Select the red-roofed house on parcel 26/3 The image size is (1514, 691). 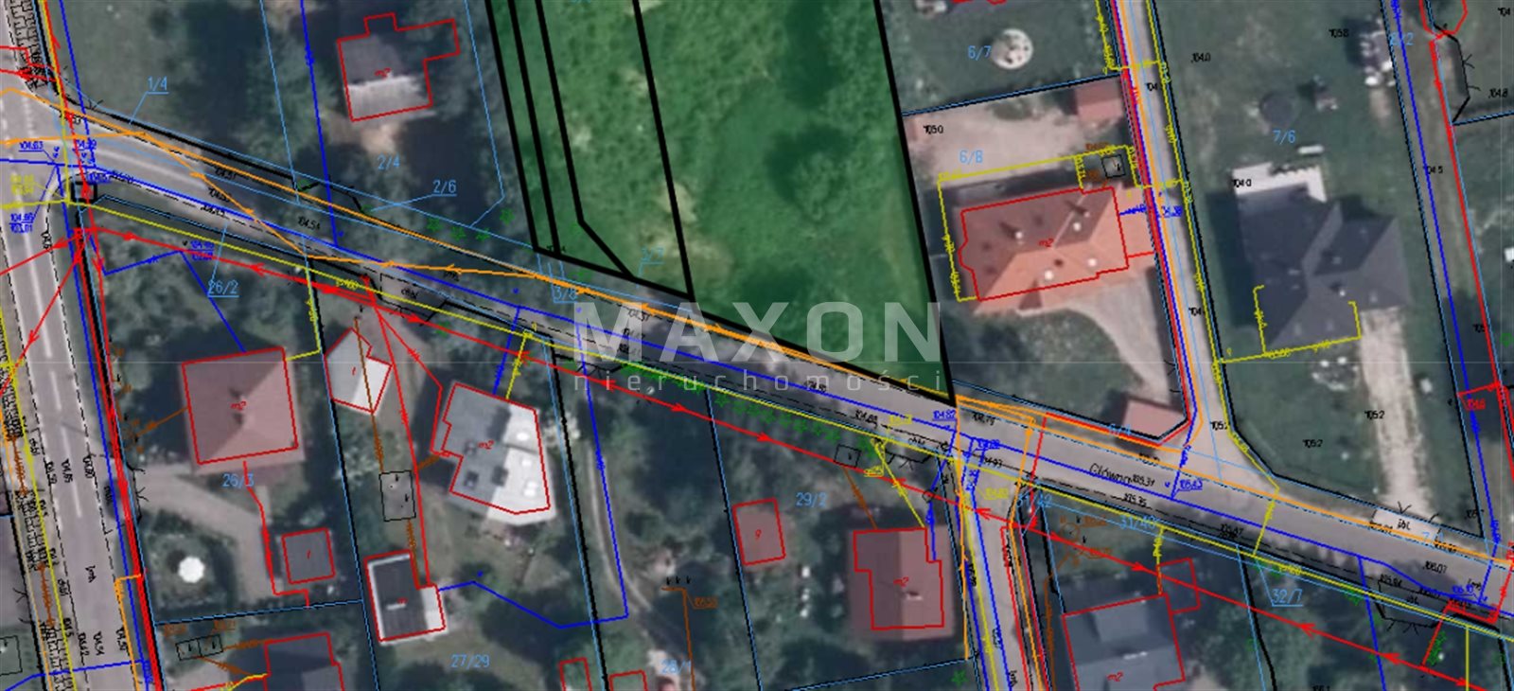(x=239, y=407)
